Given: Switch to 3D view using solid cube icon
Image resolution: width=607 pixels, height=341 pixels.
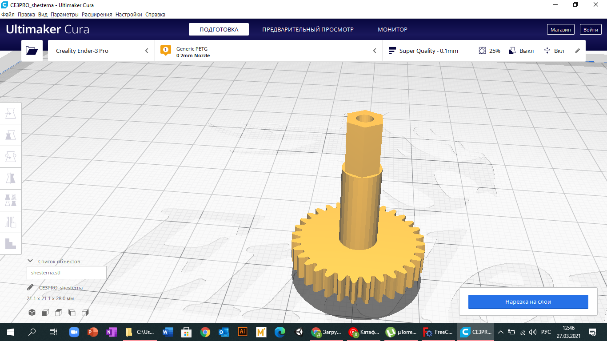Looking at the screenshot, I should [32, 313].
